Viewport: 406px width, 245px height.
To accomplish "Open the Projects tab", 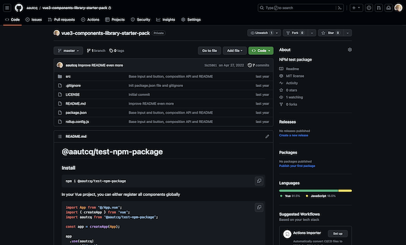I will click(x=115, y=20).
